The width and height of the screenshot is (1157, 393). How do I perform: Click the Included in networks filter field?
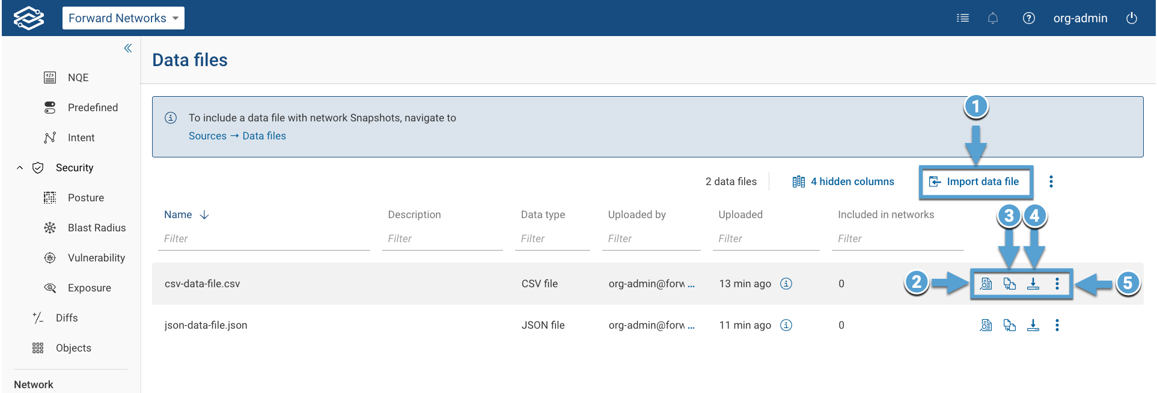898,239
